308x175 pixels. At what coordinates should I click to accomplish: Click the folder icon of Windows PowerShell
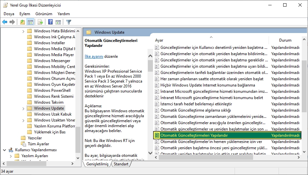click(x=29, y=90)
